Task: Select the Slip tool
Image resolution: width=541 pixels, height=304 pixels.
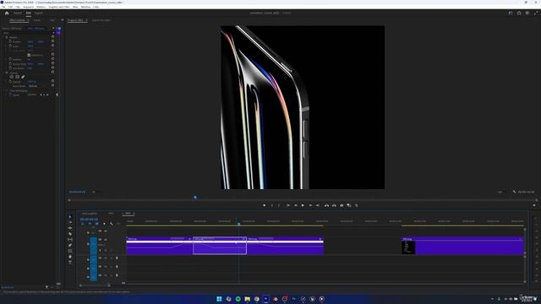Action: [70, 240]
